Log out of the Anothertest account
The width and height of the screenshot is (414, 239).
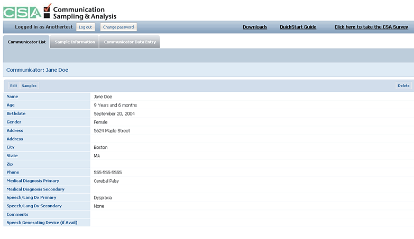coord(85,27)
